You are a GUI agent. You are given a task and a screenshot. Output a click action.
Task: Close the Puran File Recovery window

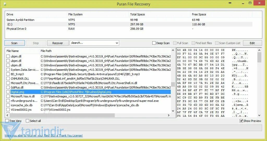pos(259,3)
